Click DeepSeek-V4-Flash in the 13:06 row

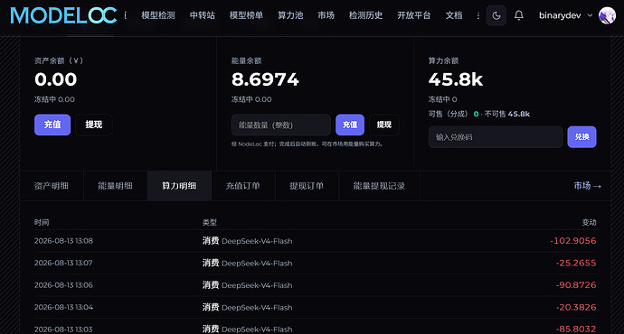257,285
